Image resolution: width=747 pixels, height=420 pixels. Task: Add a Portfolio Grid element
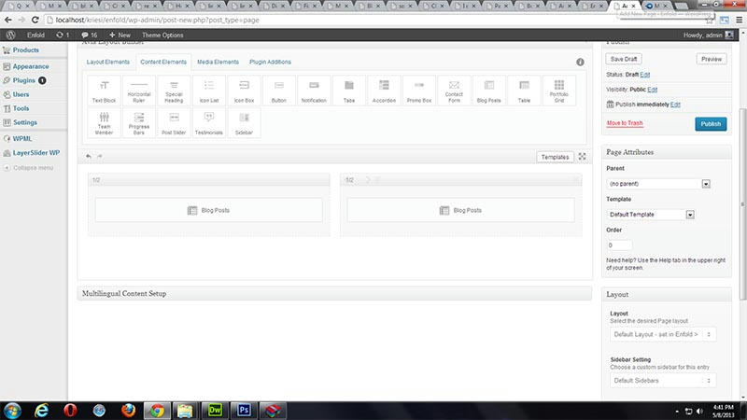pos(558,91)
